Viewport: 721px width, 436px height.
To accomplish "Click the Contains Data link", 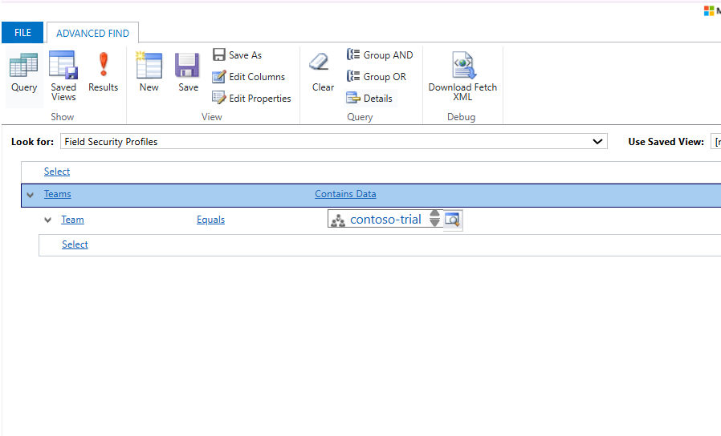I will 345,194.
